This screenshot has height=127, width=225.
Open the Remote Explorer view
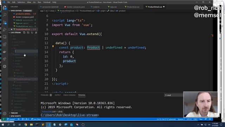point(5,37)
